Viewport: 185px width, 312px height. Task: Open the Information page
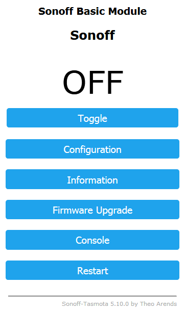click(x=92, y=179)
